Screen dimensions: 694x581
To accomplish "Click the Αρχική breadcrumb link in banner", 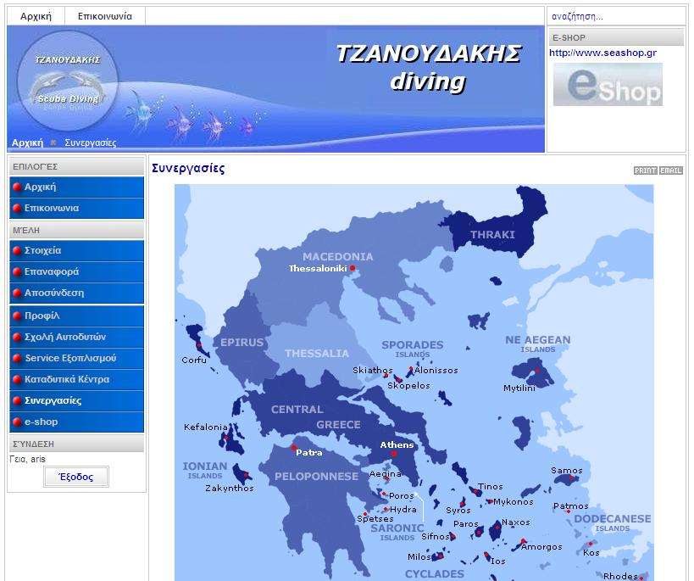I will coord(27,142).
